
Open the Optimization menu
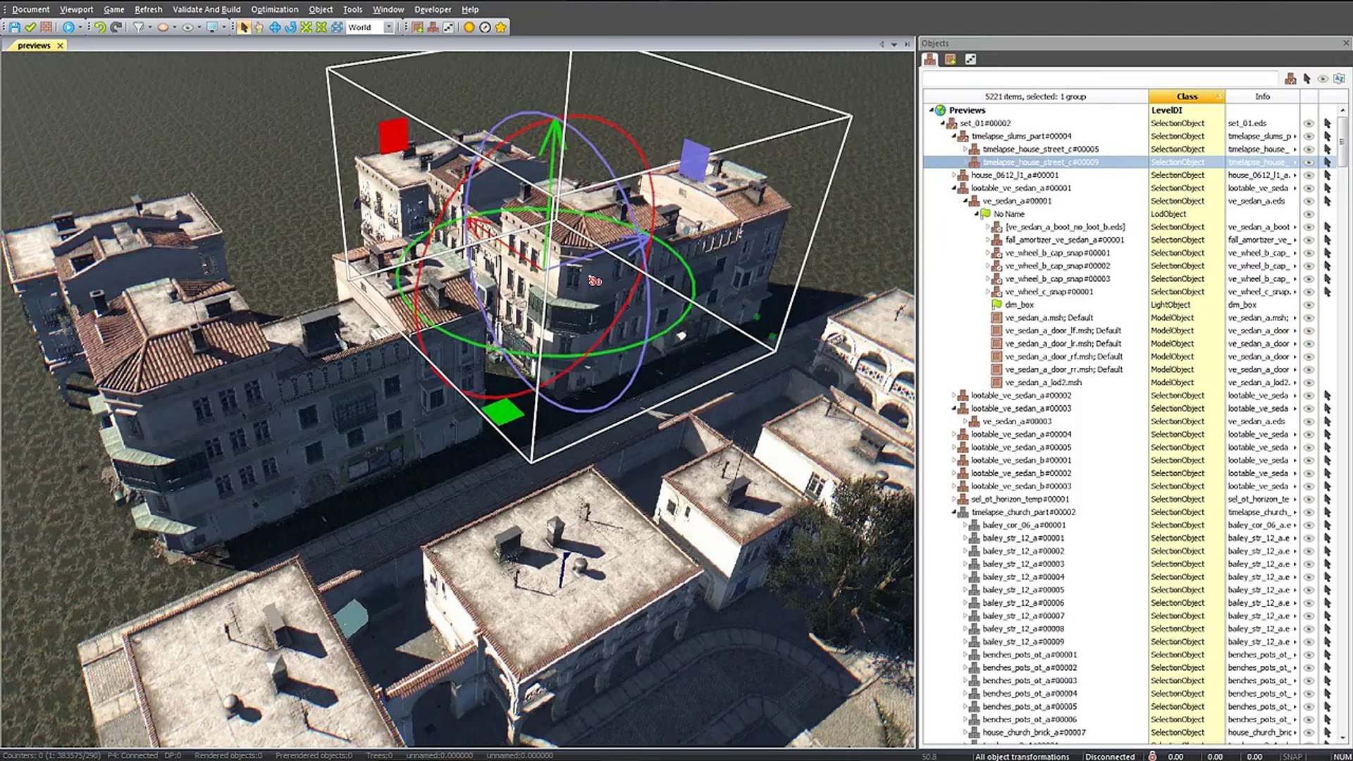[274, 9]
